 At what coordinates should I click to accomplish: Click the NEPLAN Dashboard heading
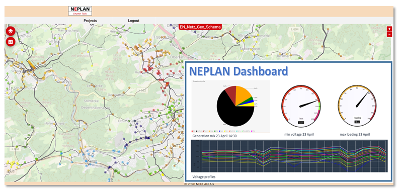pos(238,71)
